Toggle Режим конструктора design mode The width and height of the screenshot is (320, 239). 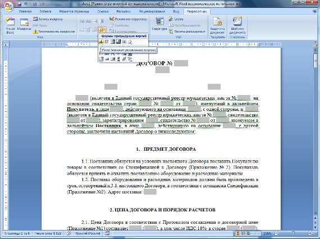(x=128, y=19)
